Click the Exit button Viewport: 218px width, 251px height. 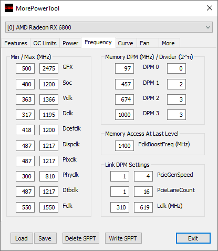193,238
